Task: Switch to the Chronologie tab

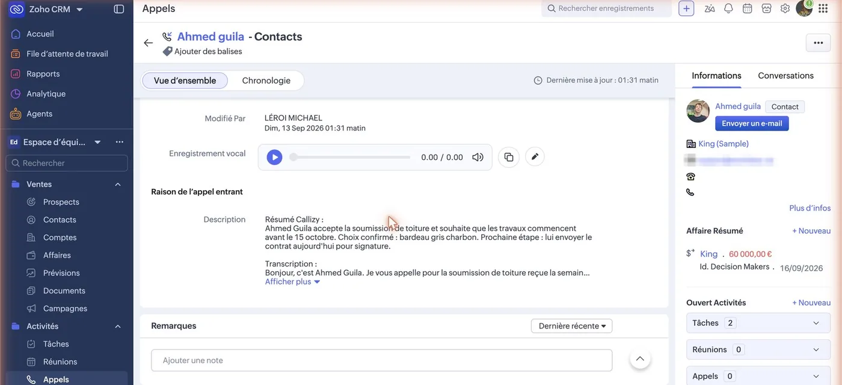Action: click(x=266, y=81)
